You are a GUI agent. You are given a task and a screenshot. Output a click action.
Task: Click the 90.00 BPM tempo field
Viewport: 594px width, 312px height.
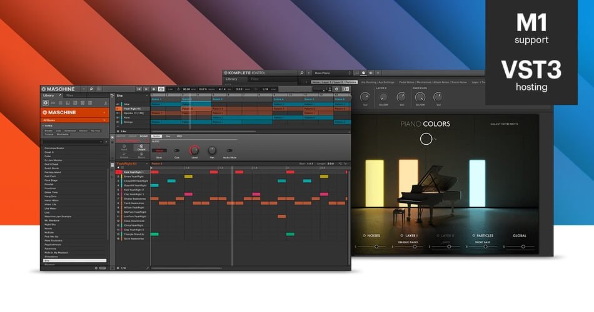pyautogui.click(x=187, y=89)
